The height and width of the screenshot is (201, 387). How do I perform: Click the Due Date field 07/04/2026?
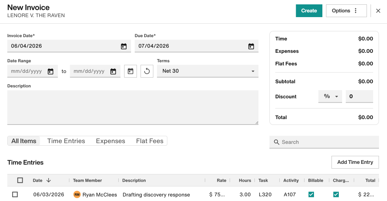click(x=196, y=46)
